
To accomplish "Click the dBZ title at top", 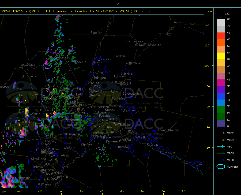I will point(120,4).
